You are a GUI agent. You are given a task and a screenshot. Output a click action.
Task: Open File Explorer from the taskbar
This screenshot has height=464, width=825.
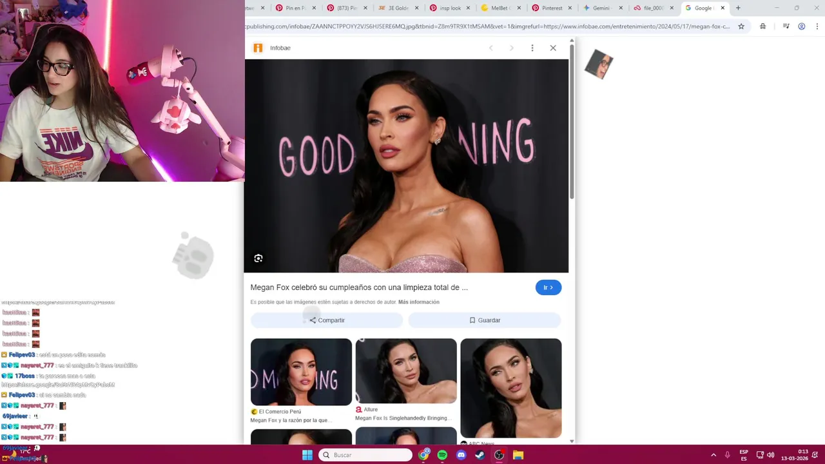[x=518, y=455]
